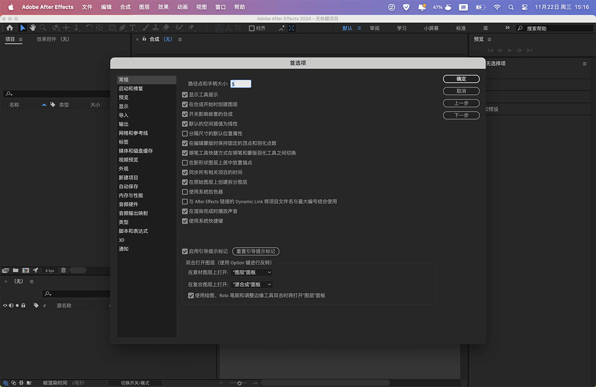Create a new composition from Project panel
The image size is (596, 387).
tap(25, 270)
